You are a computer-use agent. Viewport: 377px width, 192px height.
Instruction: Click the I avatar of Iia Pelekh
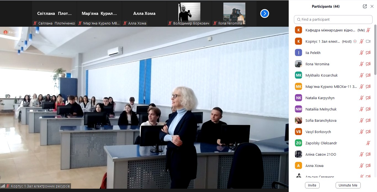pyautogui.click(x=298, y=53)
